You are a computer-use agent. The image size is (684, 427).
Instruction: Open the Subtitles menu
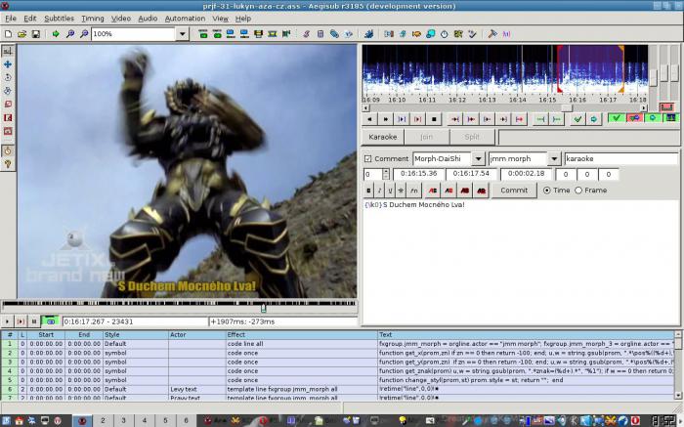(x=59, y=19)
